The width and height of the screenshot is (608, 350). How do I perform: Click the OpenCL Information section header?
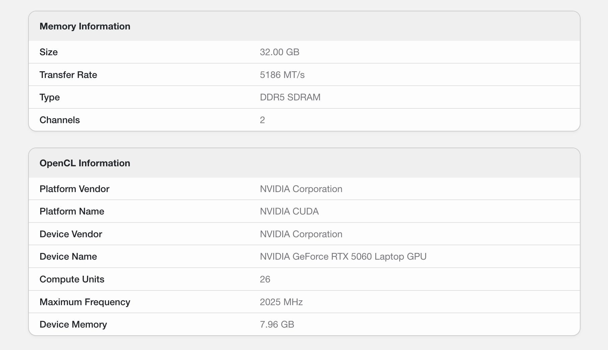[x=85, y=163]
